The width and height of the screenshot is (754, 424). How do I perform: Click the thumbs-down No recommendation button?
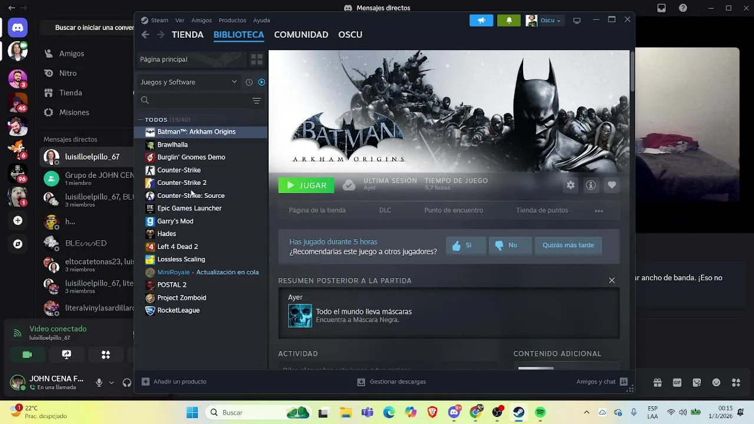pyautogui.click(x=510, y=245)
